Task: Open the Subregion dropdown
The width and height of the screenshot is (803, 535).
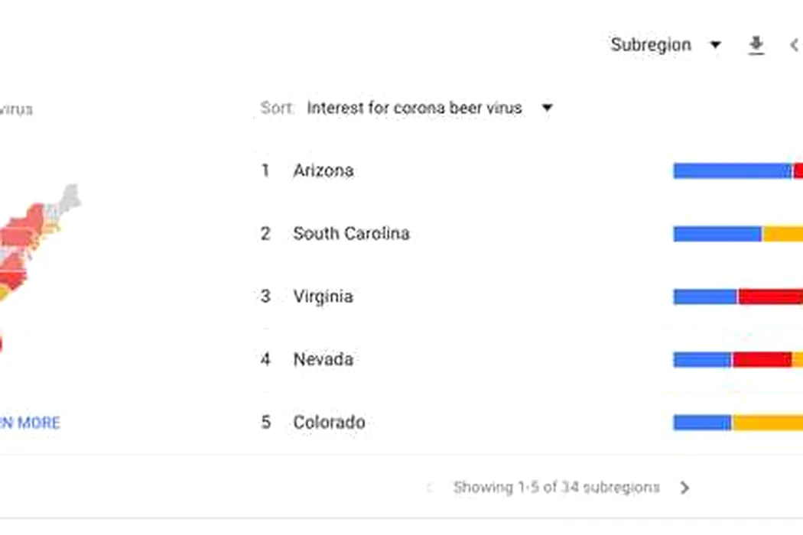Action: coord(666,45)
